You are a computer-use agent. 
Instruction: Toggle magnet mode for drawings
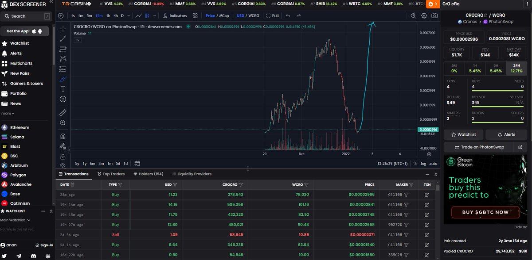[x=63, y=136]
